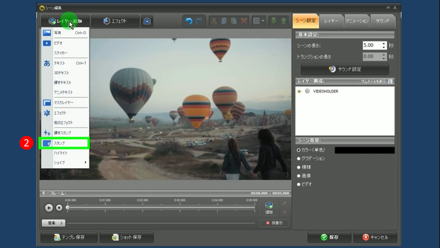Open サウンド設定 sound settings

[x=345, y=69]
